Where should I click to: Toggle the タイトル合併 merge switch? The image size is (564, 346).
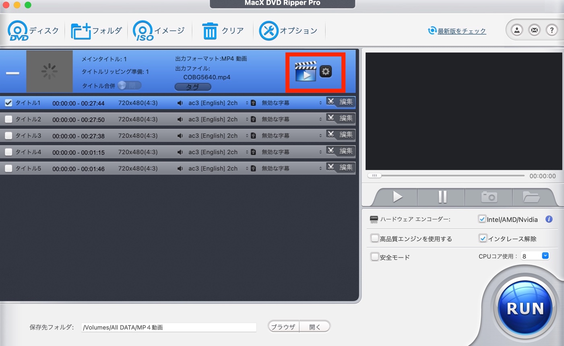pyautogui.click(x=129, y=85)
